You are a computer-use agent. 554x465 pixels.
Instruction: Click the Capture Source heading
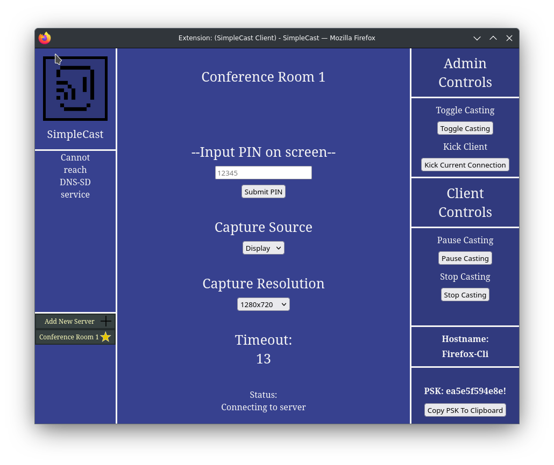tap(264, 227)
